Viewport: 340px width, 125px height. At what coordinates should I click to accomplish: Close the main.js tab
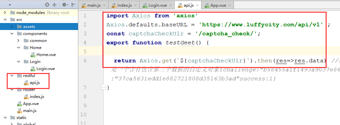(x=104, y=5)
